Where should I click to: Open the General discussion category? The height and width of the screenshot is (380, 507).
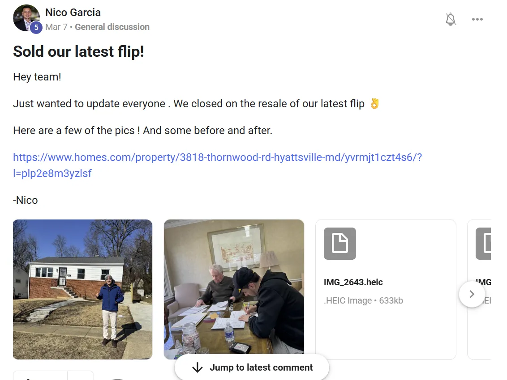pyautogui.click(x=112, y=27)
